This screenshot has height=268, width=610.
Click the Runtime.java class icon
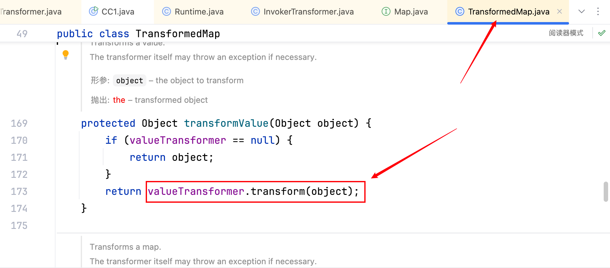click(x=166, y=12)
